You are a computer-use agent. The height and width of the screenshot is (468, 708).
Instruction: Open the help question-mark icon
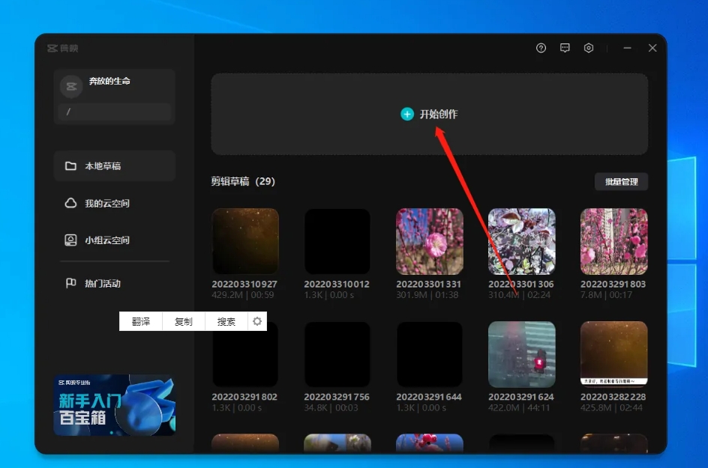541,48
